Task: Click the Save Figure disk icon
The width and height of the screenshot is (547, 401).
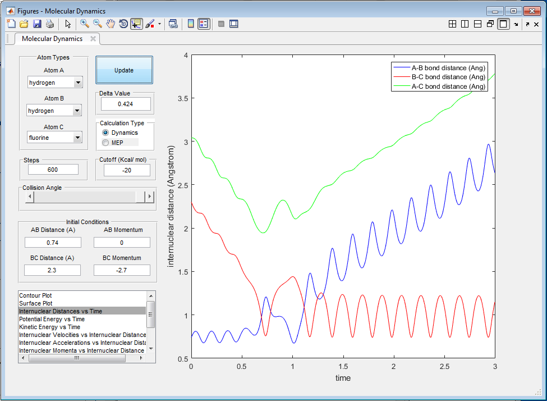Action: point(37,24)
